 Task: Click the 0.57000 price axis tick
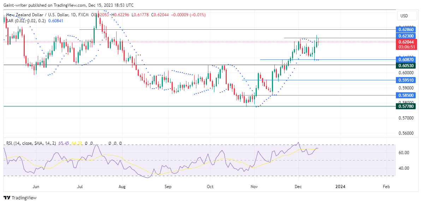(x=406, y=118)
